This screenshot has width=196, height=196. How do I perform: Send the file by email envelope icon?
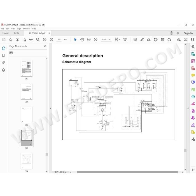pos(186,40)
